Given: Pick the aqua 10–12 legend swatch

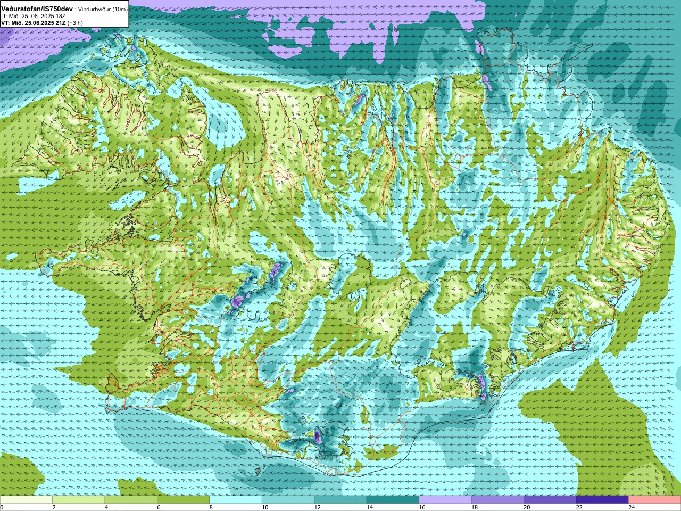Looking at the screenshot, I should pos(288,500).
